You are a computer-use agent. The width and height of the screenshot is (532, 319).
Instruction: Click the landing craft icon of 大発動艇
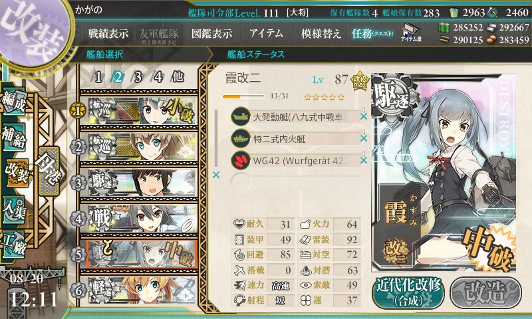point(241,116)
